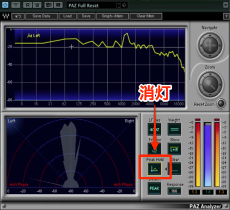Click the Navigate left arrow

[x=201, y=45]
